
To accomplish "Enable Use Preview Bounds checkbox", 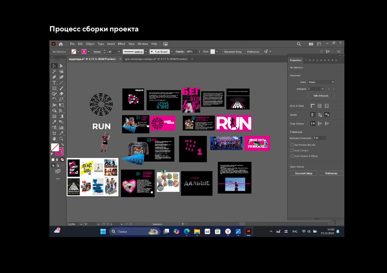I will point(292,145).
